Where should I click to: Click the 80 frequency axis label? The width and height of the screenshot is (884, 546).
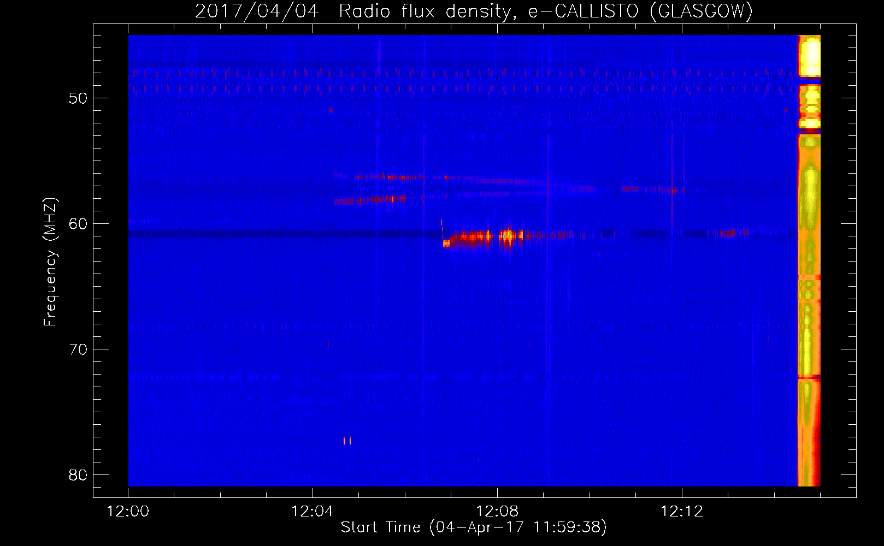pyautogui.click(x=78, y=475)
